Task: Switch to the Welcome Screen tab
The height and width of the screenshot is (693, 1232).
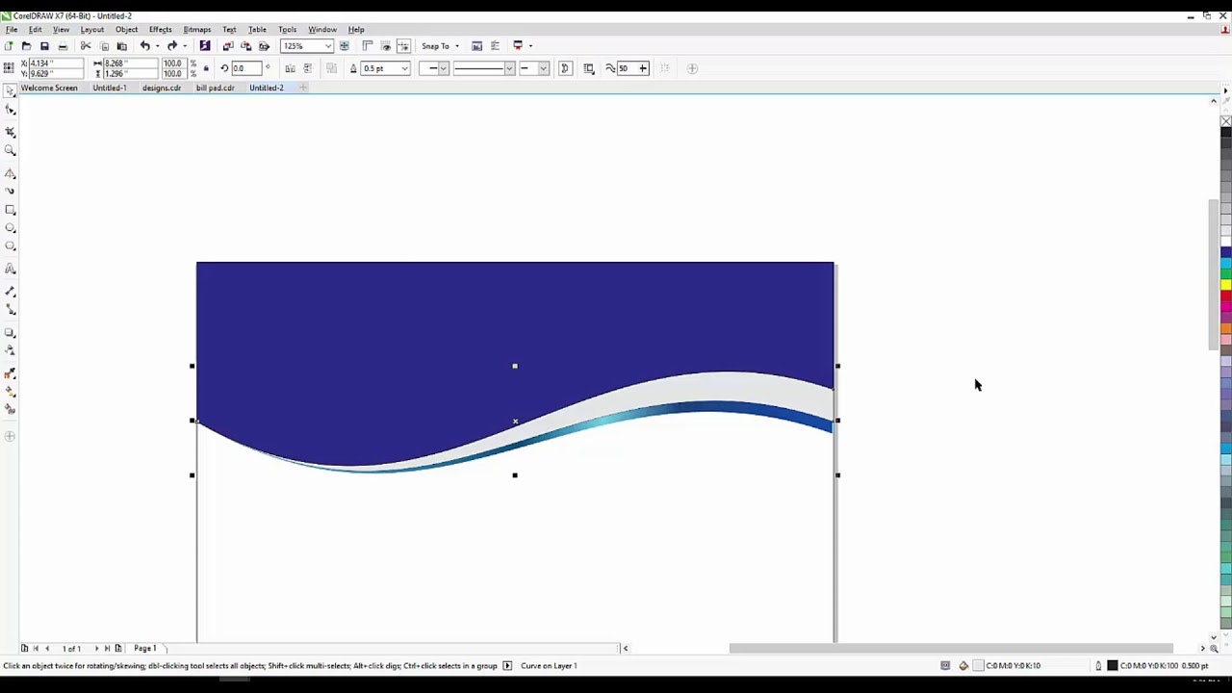Action: point(49,88)
